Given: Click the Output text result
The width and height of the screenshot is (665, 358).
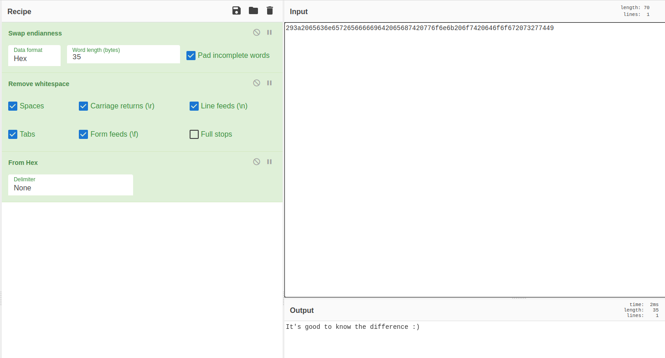Looking at the screenshot, I should tap(353, 327).
